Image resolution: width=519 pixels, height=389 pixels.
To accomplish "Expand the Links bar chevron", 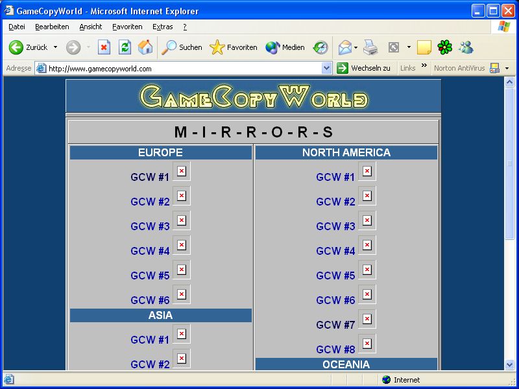I will click(424, 65).
